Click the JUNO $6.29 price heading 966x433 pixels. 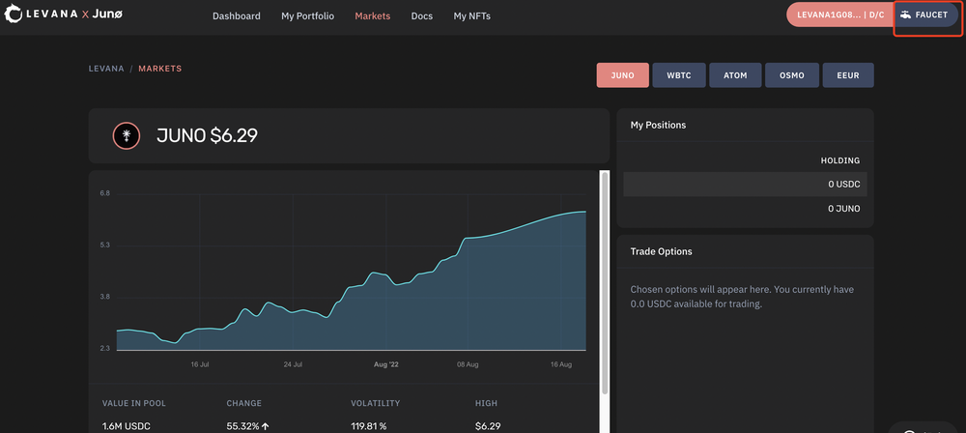pyautogui.click(x=207, y=135)
